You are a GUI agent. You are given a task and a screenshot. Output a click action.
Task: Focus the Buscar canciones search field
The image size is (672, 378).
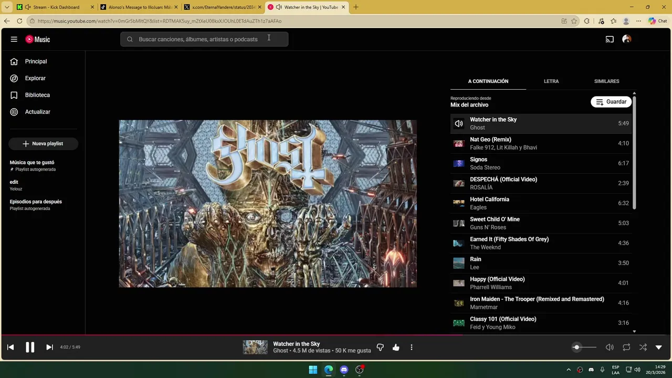204,39
